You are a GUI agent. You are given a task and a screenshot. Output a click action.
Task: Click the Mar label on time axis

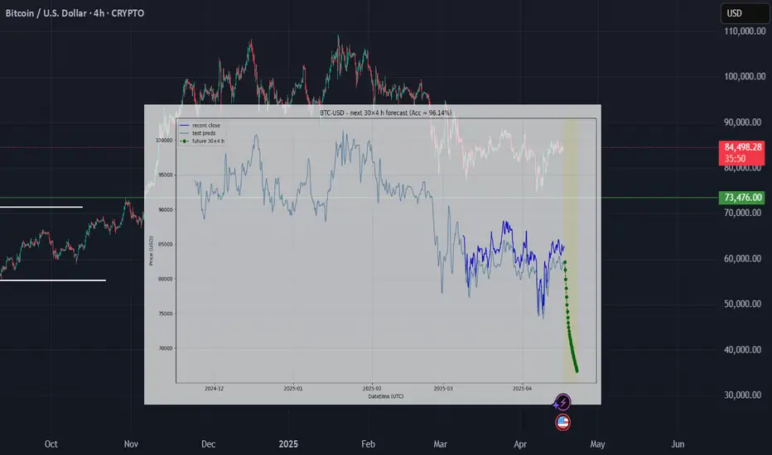(440, 443)
